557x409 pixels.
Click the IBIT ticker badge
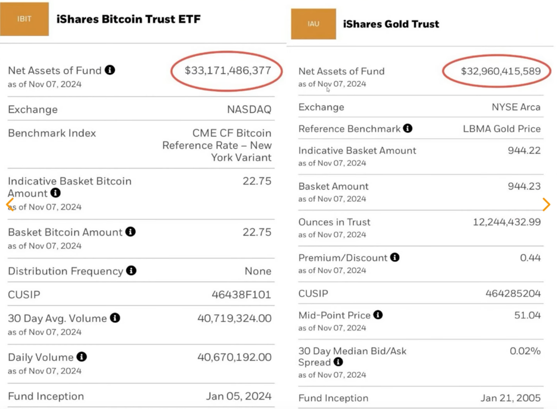[x=24, y=19]
